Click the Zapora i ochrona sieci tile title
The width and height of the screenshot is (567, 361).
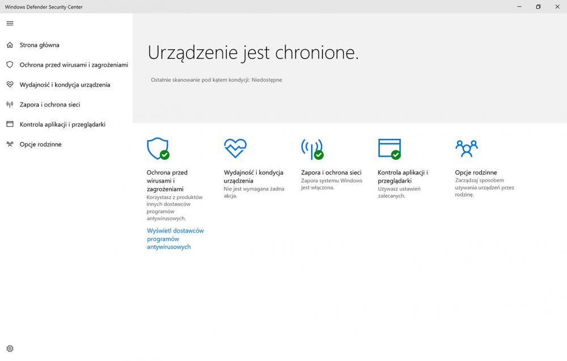[x=331, y=172]
